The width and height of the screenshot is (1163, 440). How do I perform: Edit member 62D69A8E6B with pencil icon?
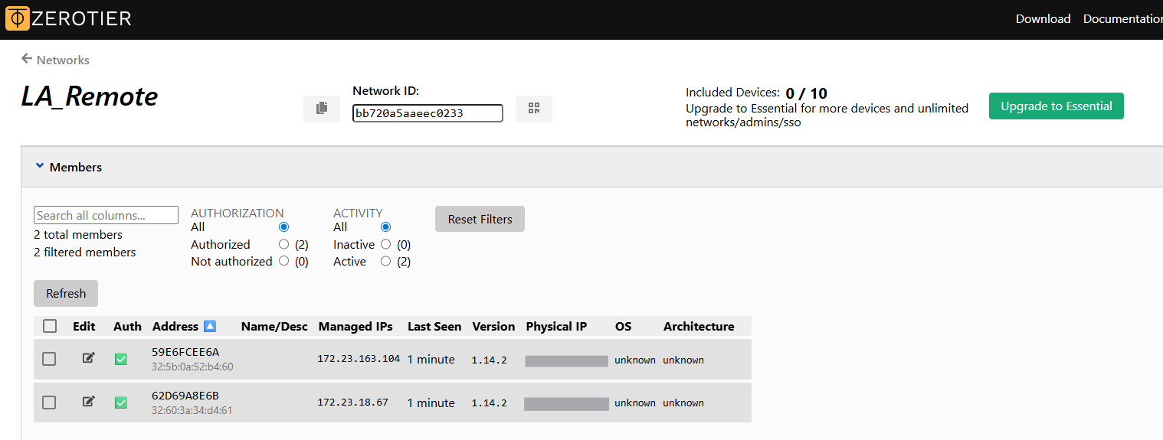point(89,402)
